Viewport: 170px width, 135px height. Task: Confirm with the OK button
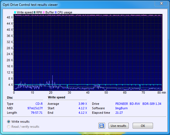(143, 126)
